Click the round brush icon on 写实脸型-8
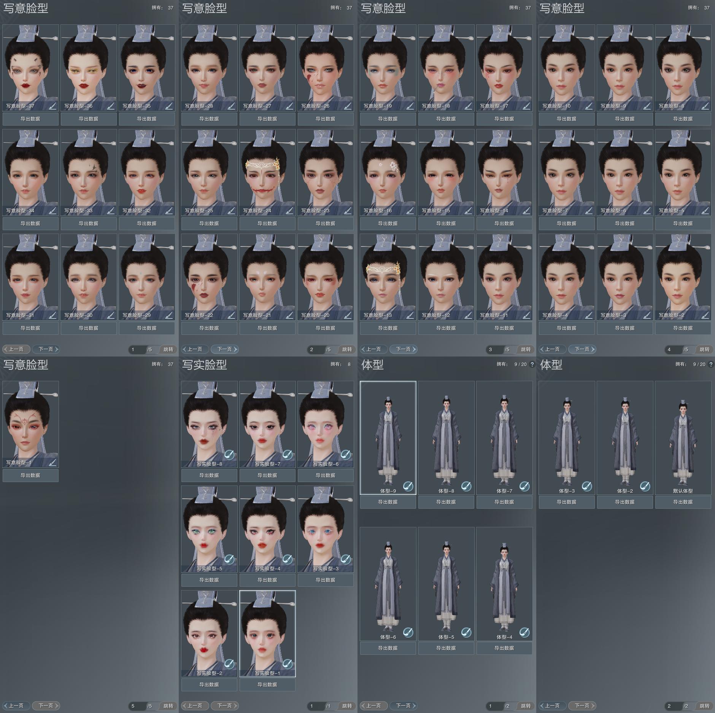This screenshot has width=715, height=713. coord(229,455)
